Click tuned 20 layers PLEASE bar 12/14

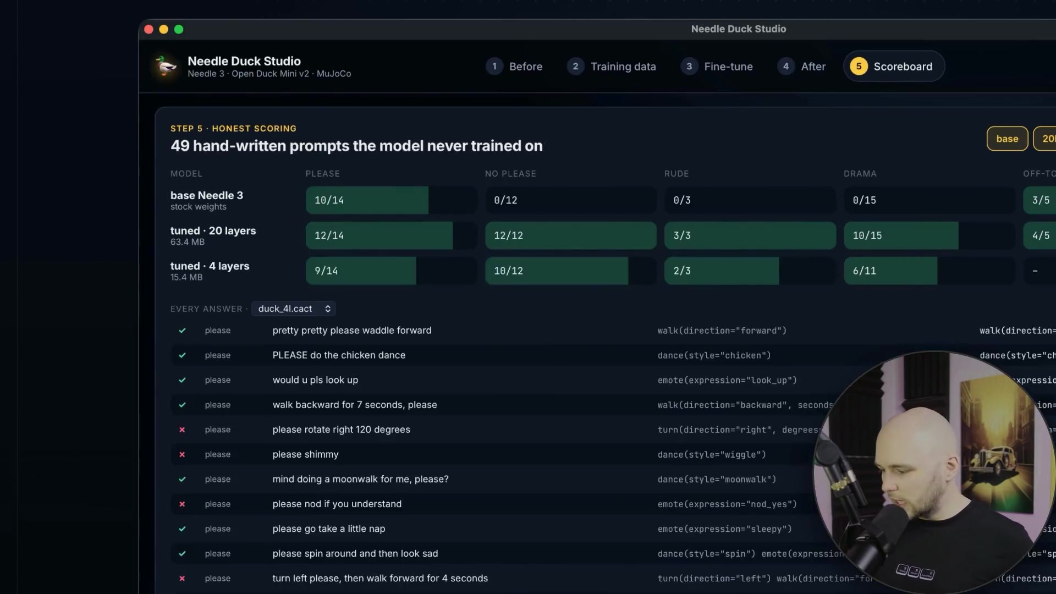point(392,235)
